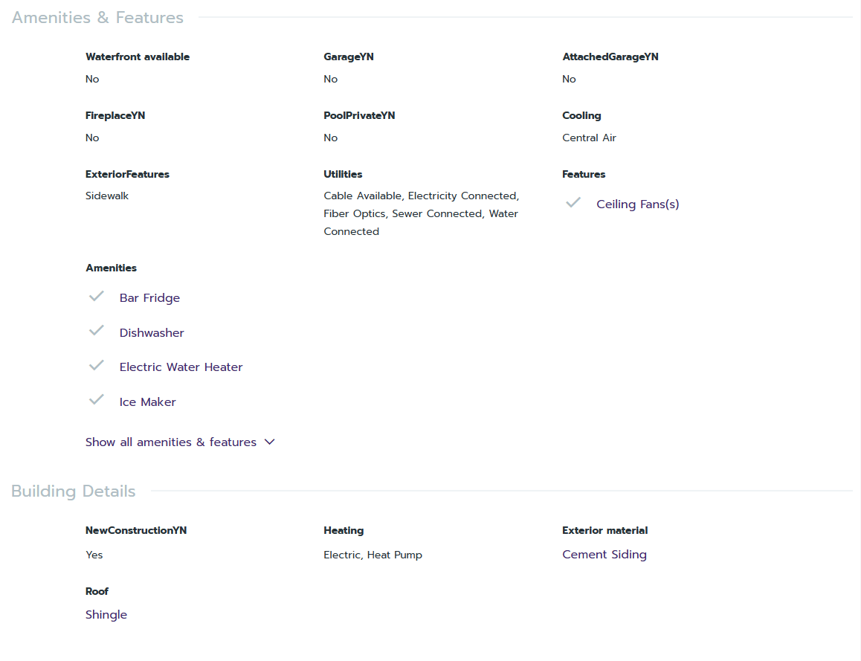Follow the Shingle roof link
The height and width of the screenshot is (661, 861).
(106, 614)
